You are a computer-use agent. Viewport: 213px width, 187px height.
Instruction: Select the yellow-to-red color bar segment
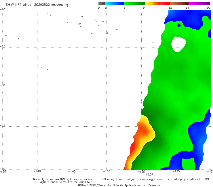158,3
